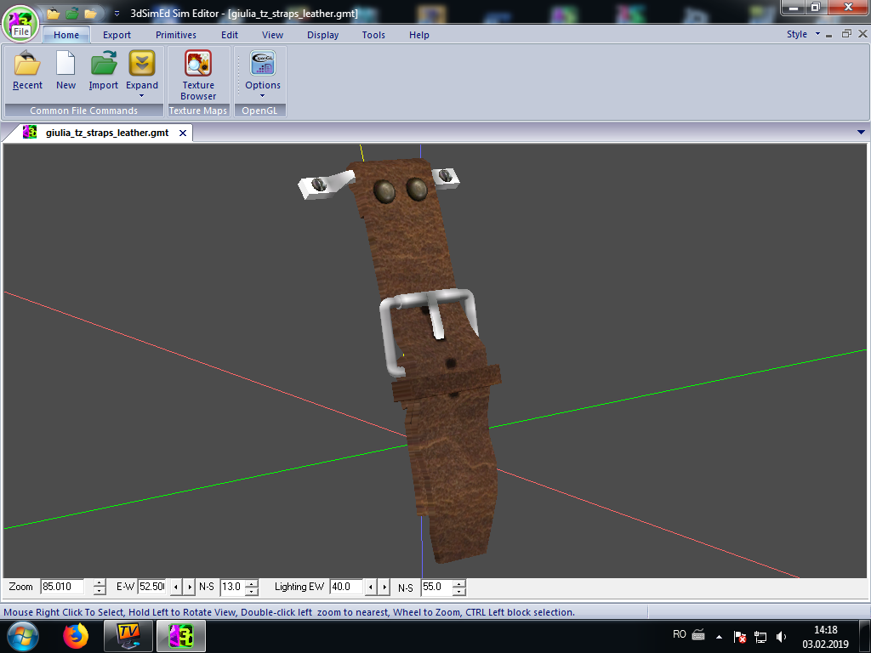Open the Primitives ribbon tab
871x653 pixels.
point(175,35)
